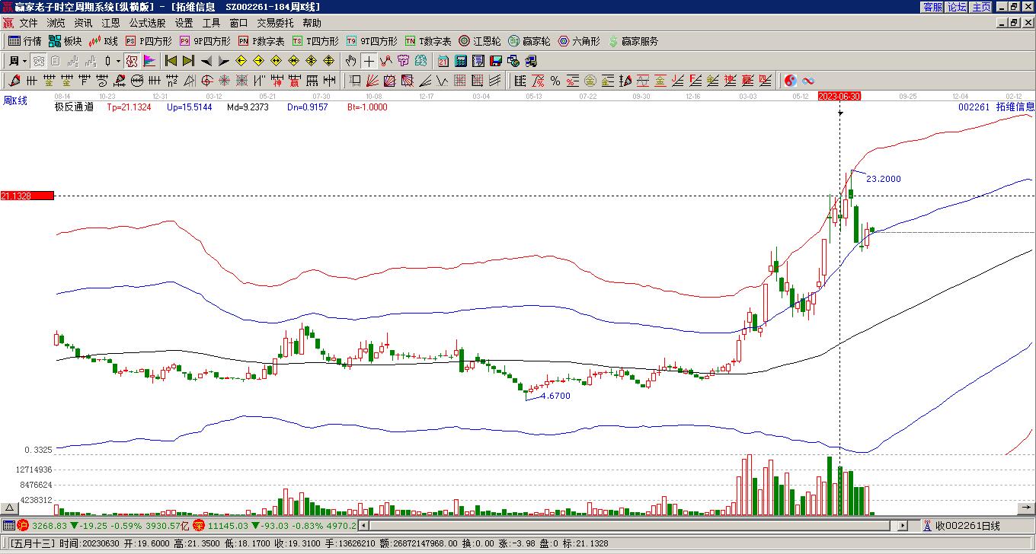Click the crosshair cursor tool
Image resolution: width=1036 pixels, height=554 pixels.
tap(369, 61)
